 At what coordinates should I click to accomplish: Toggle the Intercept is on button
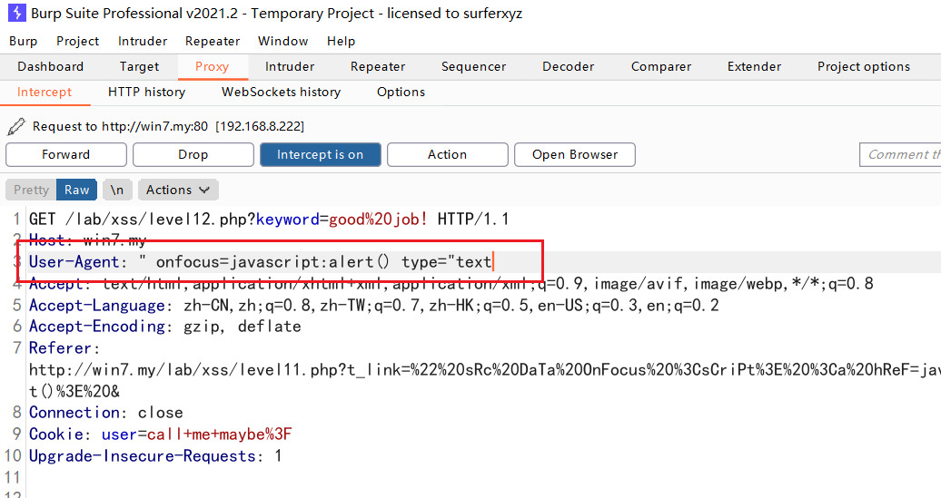pos(320,154)
